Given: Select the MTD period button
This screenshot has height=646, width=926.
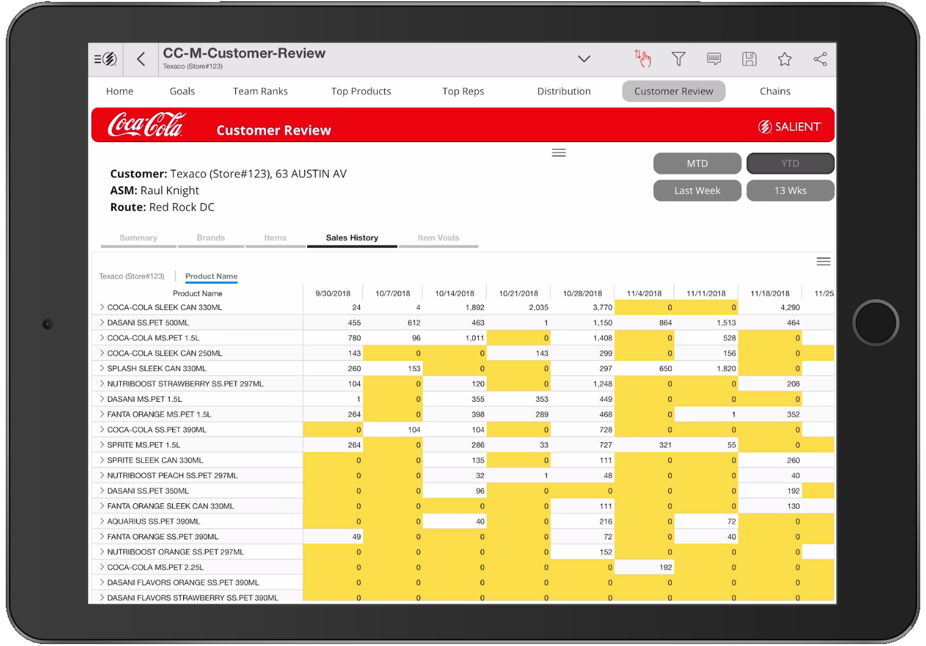Looking at the screenshot, I should (697, 163).
